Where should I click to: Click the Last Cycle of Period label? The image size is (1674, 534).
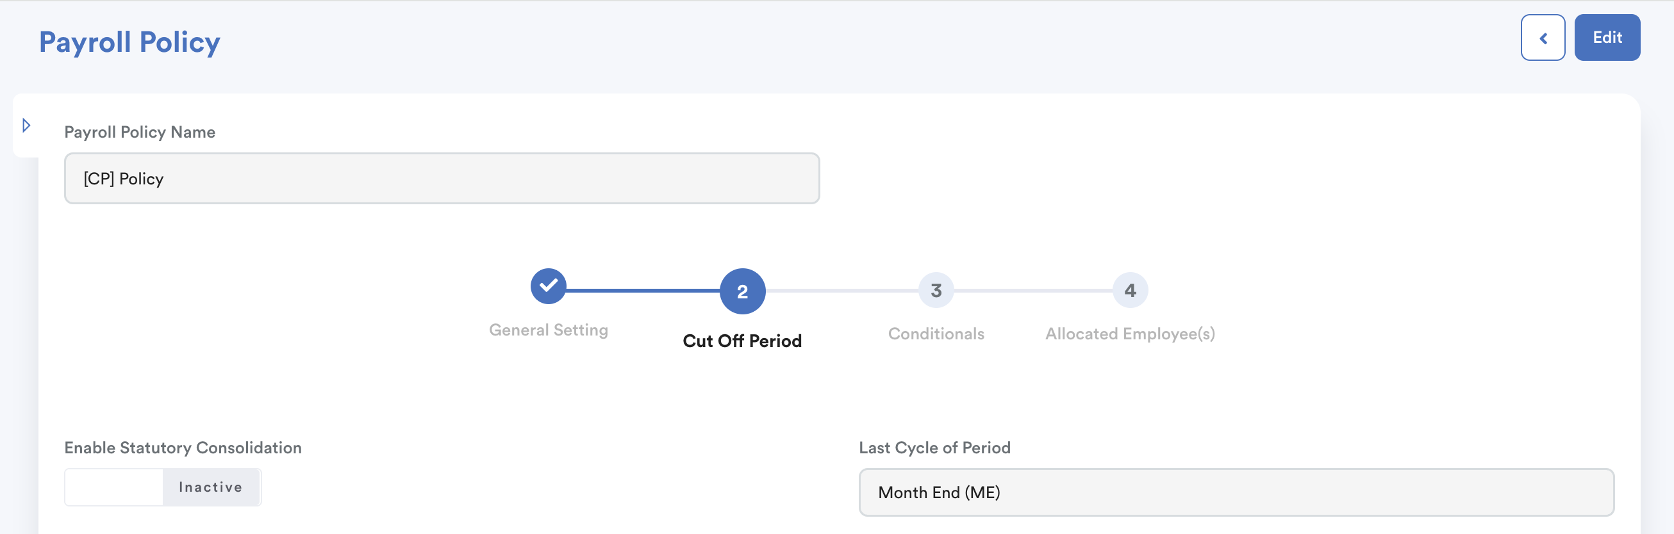click(x=934, y=448)
